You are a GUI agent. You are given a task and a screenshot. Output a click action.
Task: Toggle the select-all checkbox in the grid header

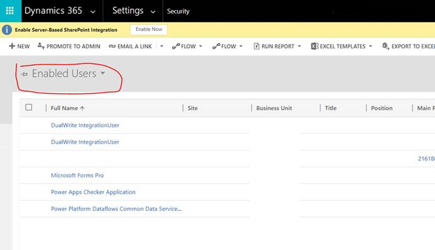click(29, 107)
